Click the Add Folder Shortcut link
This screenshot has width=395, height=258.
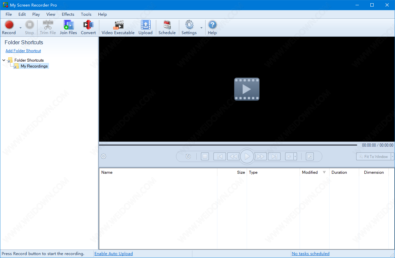[23, 51]
